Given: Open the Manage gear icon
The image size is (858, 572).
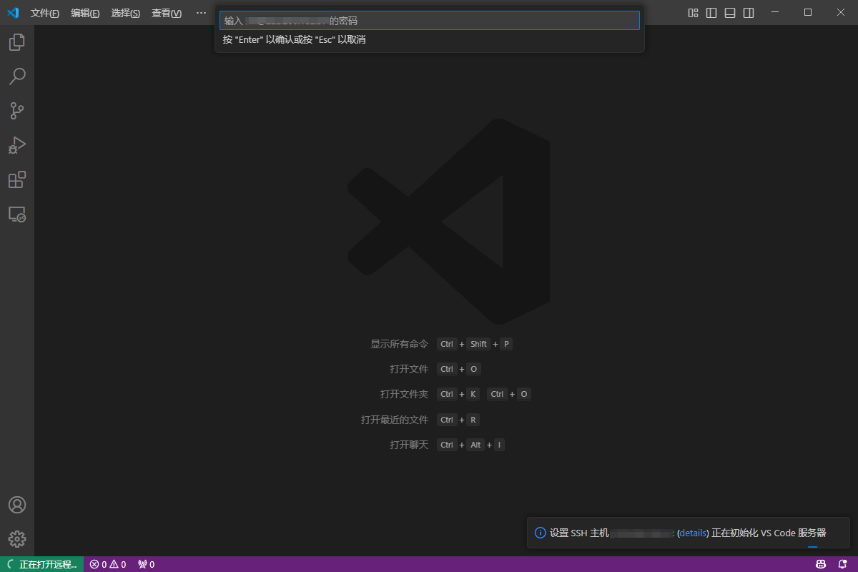Looking at the screenshot, I should coord(17,539).
